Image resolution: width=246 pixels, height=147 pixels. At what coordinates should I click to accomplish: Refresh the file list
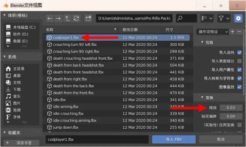[x=76, y=18]
